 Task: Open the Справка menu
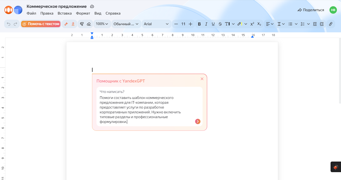coord(113,13)
